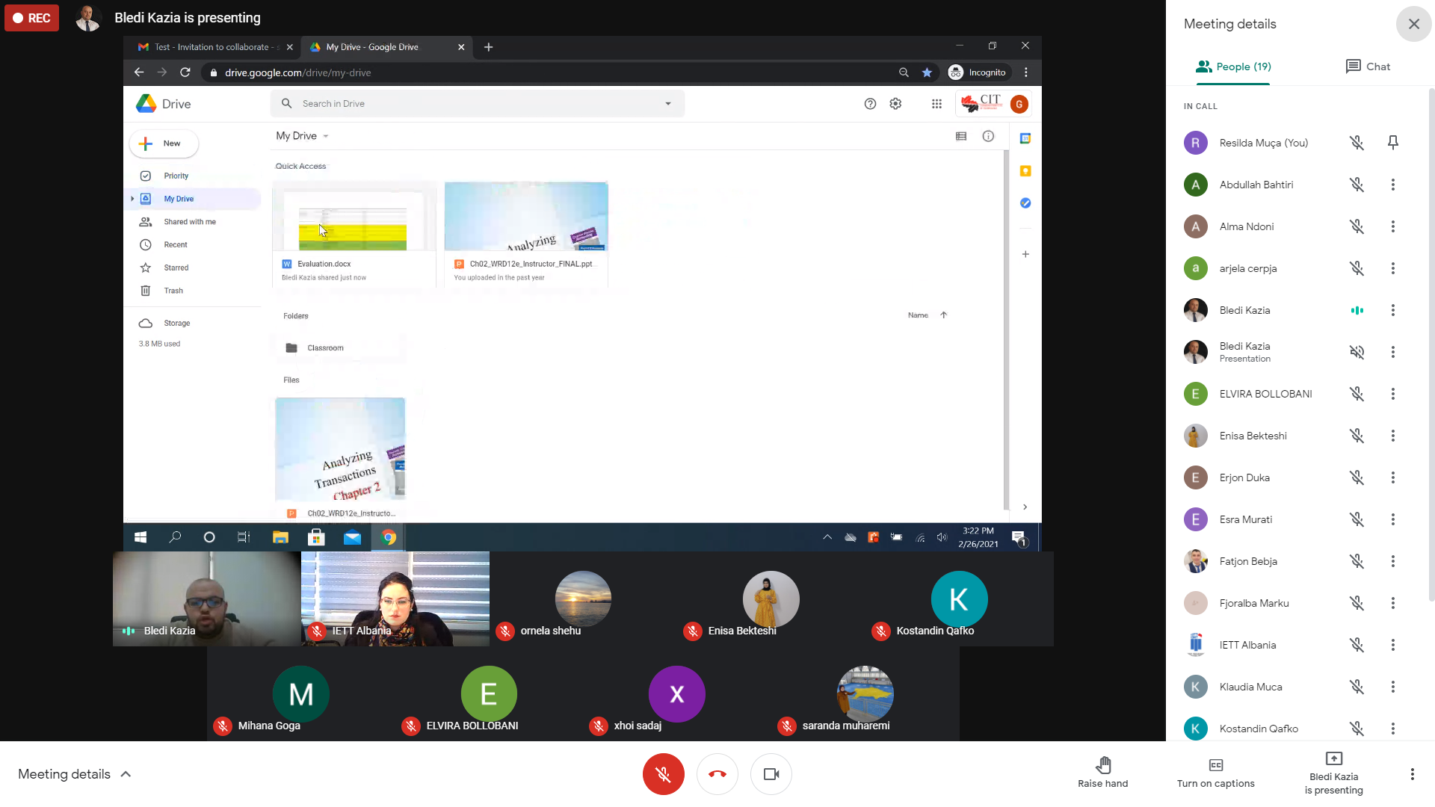Open the three-dot more options menu at bottom right
Image resolution: width=1435 pixels, height=807 pixels.
pos(1412,774)
